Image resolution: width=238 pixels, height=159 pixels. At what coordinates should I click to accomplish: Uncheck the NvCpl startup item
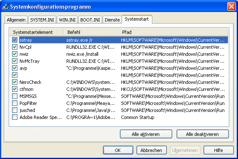click(15, 47)
